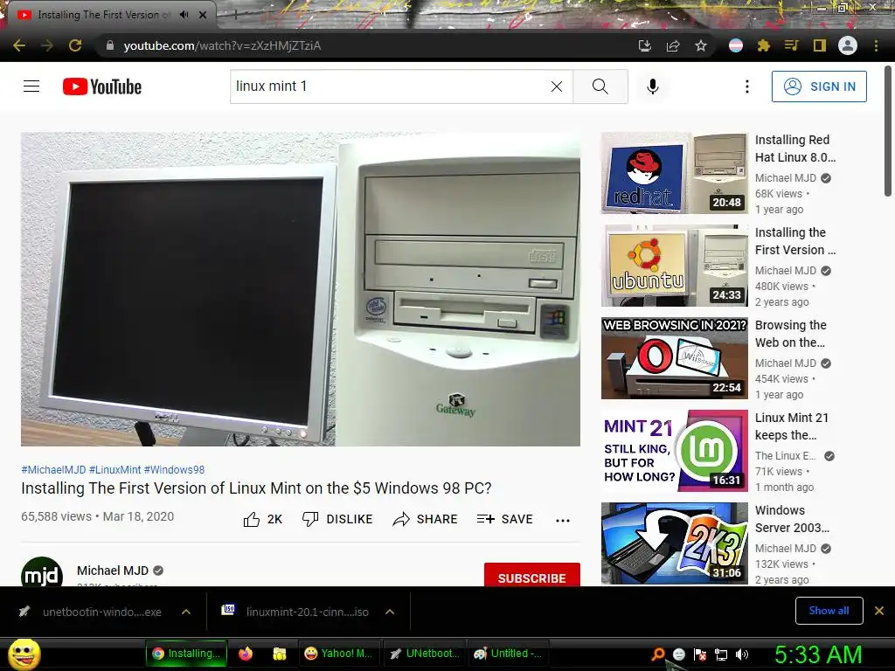Open the Extensions puzzle icon
The height and width of the screenshot is (671, 895).
pyautogui.click(x=764, y=45)
